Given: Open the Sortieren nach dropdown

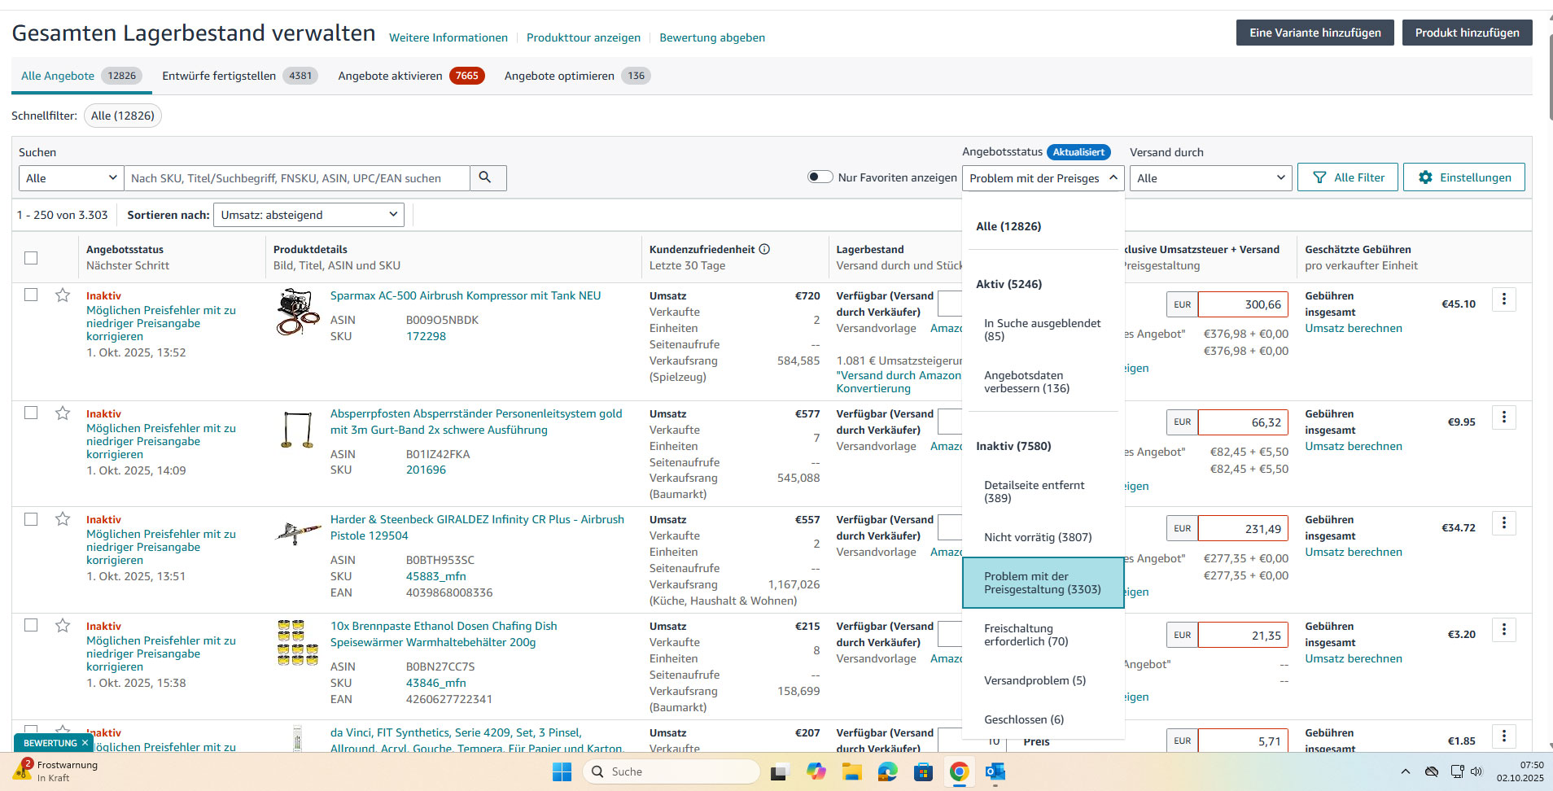Looking at the screenshot, I should click(x=308, y=215).
